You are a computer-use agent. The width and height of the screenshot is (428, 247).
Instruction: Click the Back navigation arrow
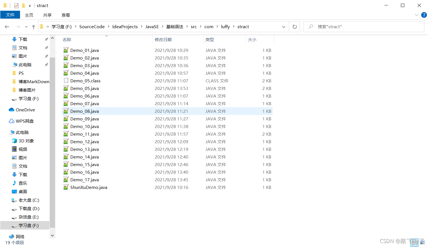(x=7, y=27)
